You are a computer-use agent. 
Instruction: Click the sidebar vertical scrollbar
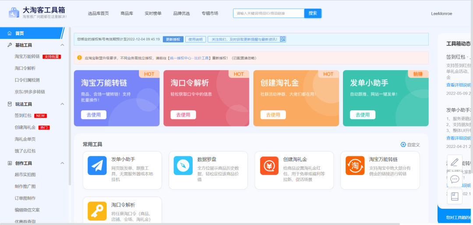pos(70,105)
